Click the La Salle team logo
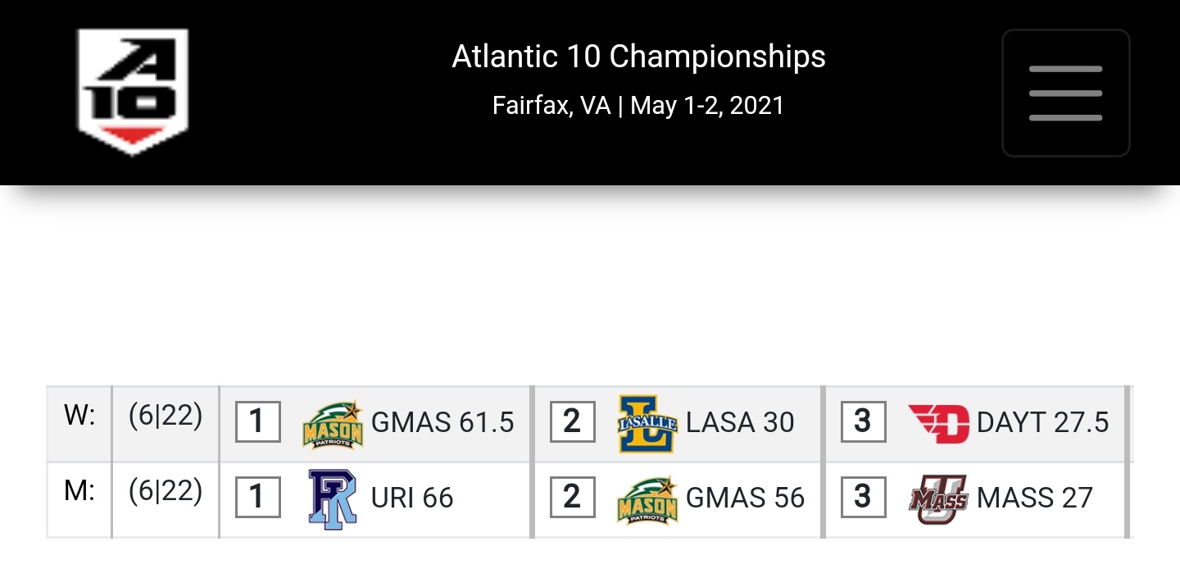1180x569 pixels. click(x=647, y=424)
